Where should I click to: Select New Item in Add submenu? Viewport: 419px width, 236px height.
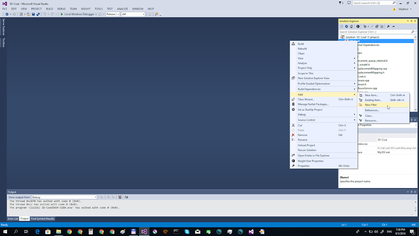(x=383, y=95)
